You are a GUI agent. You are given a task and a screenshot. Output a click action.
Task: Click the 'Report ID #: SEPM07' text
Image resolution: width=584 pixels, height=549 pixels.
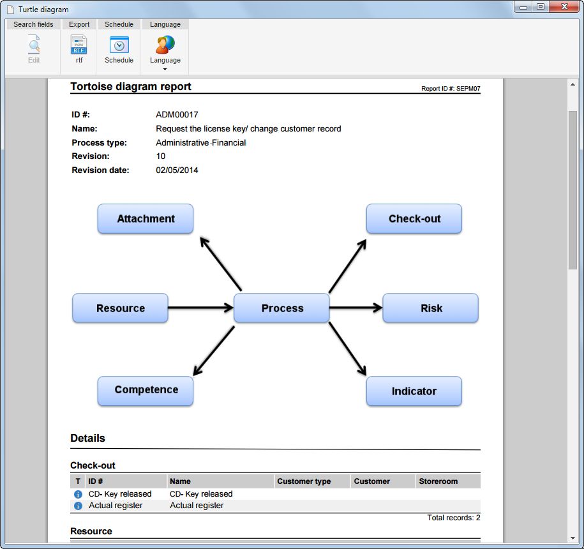[x=451, y=89]
